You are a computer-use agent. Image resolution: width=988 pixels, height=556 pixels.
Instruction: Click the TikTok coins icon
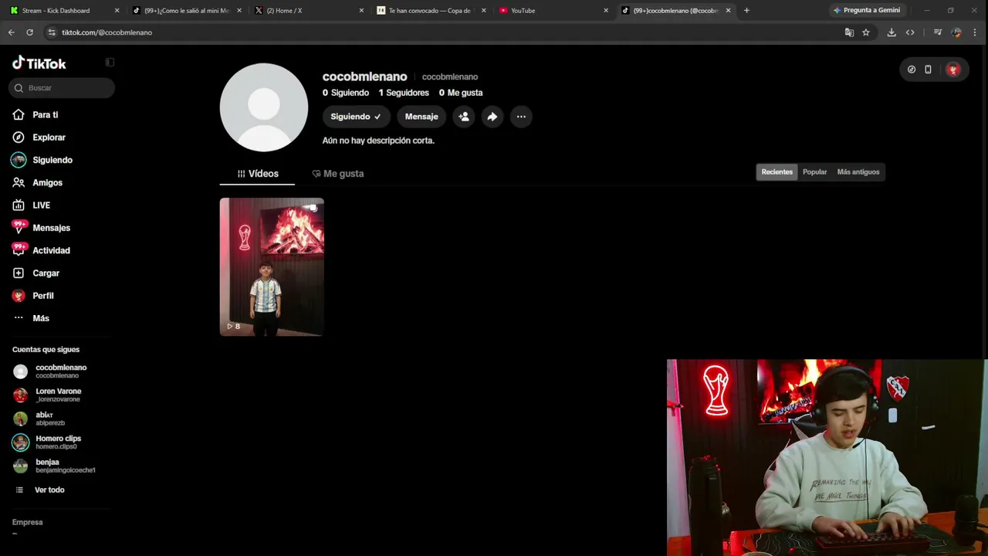point(912,69)
